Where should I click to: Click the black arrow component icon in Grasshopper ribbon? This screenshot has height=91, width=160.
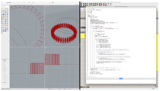pos(108,4)
